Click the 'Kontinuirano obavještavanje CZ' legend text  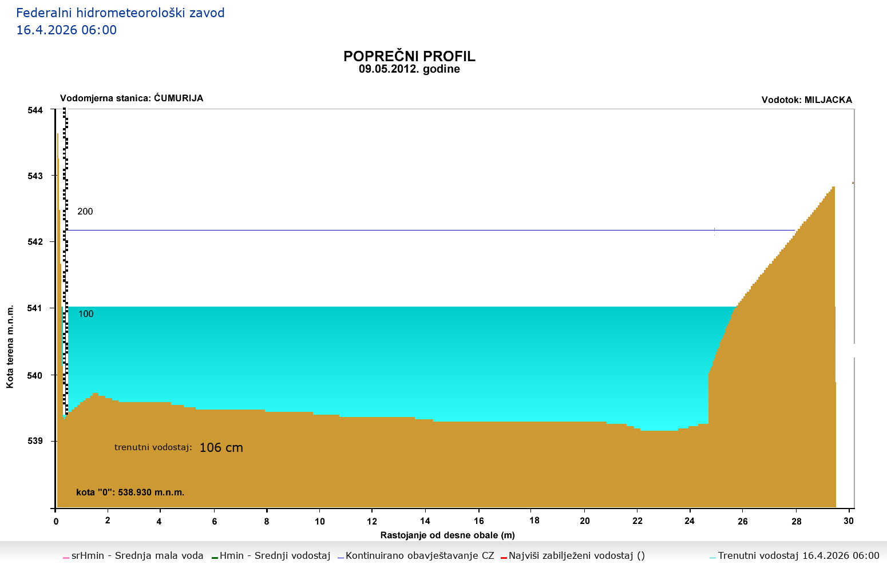point(419,555)
